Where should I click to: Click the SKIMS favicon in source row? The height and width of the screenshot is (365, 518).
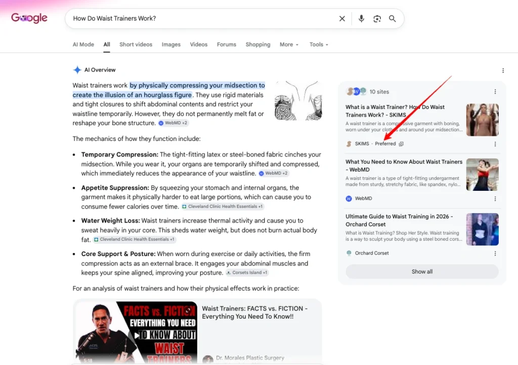(349, 144)
